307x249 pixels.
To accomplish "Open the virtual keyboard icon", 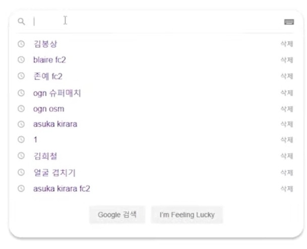I will coord(289,22).
